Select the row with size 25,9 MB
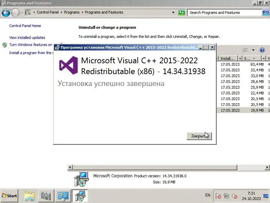Image resolution: width=270 pixels, height=203 pixels. tap(243, 87)
